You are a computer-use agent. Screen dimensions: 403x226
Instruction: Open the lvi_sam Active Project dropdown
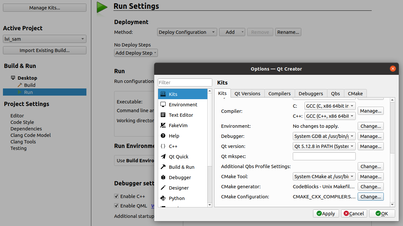pos(45,39)
